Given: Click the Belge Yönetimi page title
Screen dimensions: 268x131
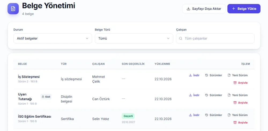Looking at the screenshot, I should [49, 6].
